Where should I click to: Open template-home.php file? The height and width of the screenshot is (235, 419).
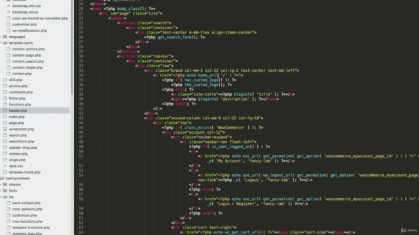(x=25, y=172)
